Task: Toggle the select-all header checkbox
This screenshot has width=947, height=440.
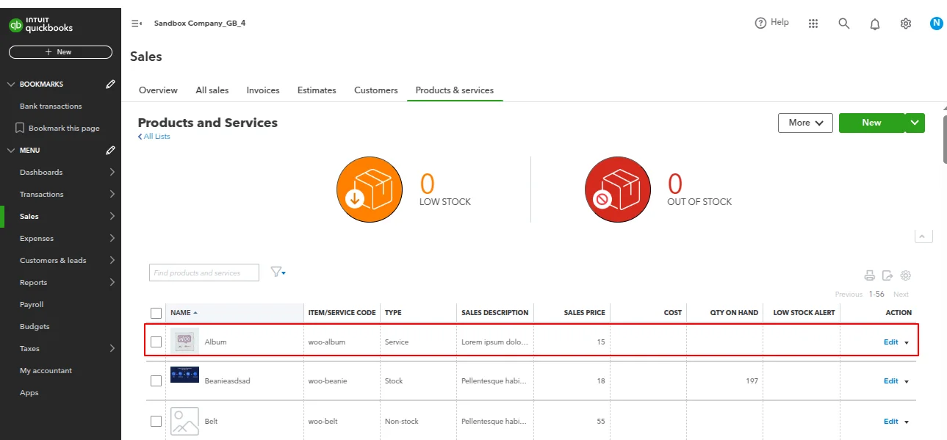Action: (156, 312)
